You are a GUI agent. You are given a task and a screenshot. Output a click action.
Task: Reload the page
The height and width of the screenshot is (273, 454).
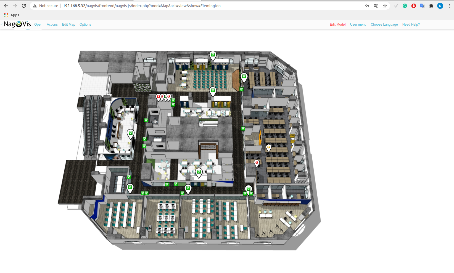point(24,6)
